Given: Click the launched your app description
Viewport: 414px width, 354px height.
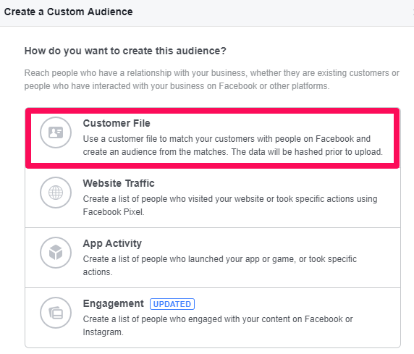Looking at the screenshot, I should coord(220,266).
